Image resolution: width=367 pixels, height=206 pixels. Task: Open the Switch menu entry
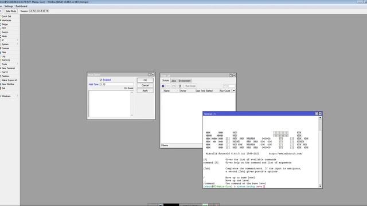(5, 32)
